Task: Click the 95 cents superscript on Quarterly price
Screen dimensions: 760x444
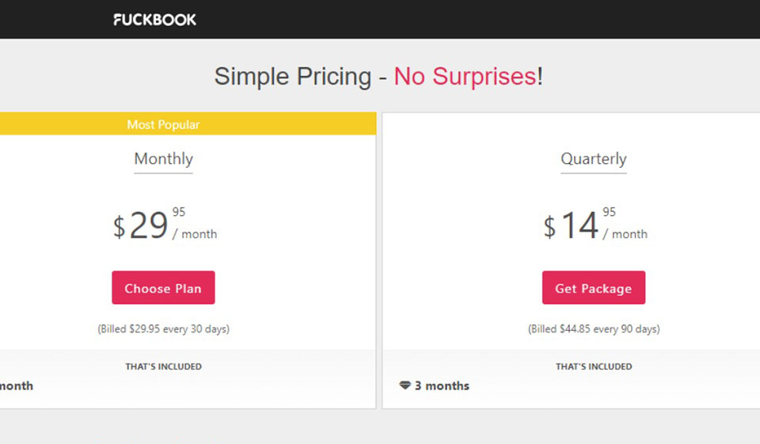Action: pyautogui.click(x=609, y=212)
